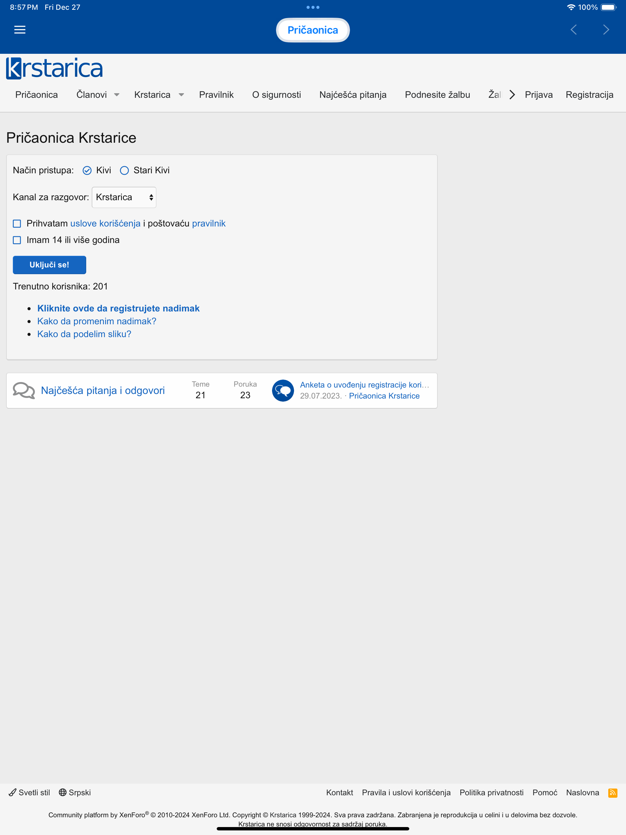Open the three-dot multitasking menu
Viewport: 626px width, 835px height.
tap(313, 7)
